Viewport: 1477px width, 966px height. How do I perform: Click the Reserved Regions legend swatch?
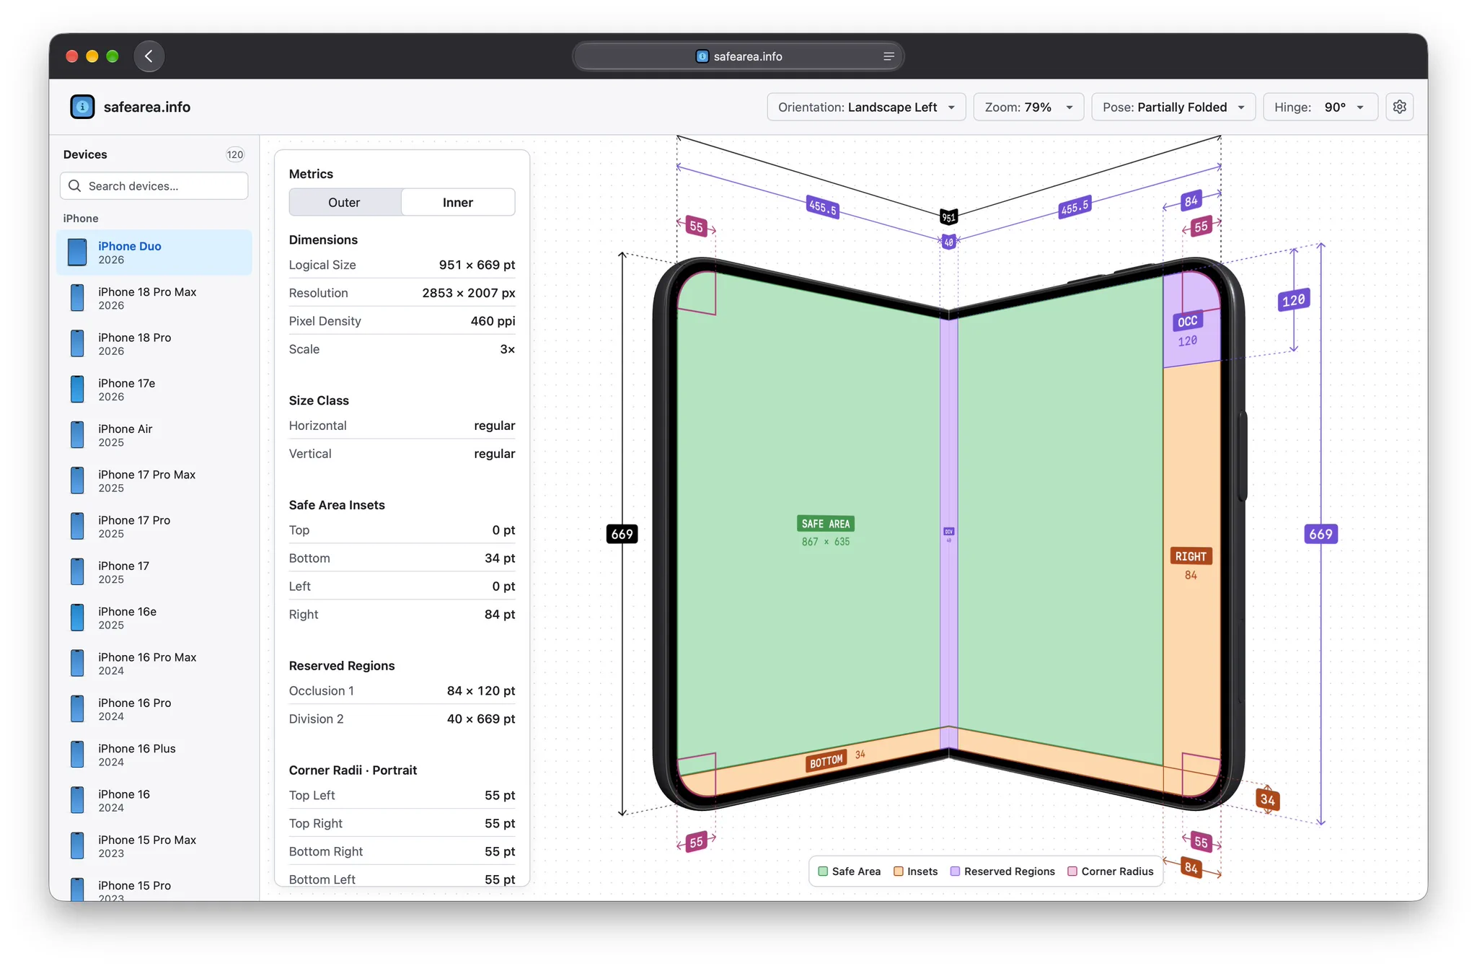955,871
